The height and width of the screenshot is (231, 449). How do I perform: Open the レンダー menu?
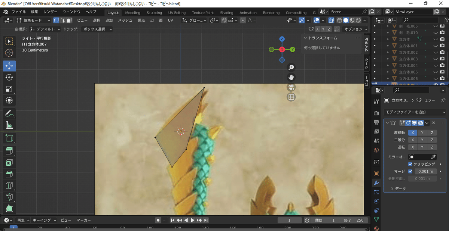(50, 12)
